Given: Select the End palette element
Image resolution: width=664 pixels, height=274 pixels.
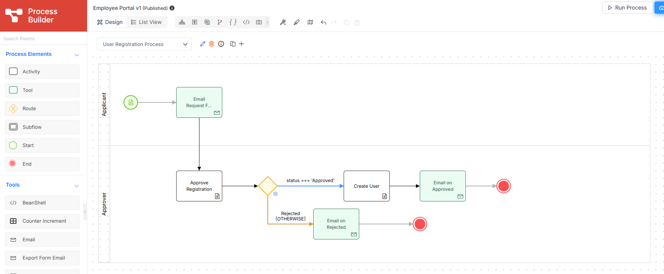Looking at the screenshot, I should point(42,164).
